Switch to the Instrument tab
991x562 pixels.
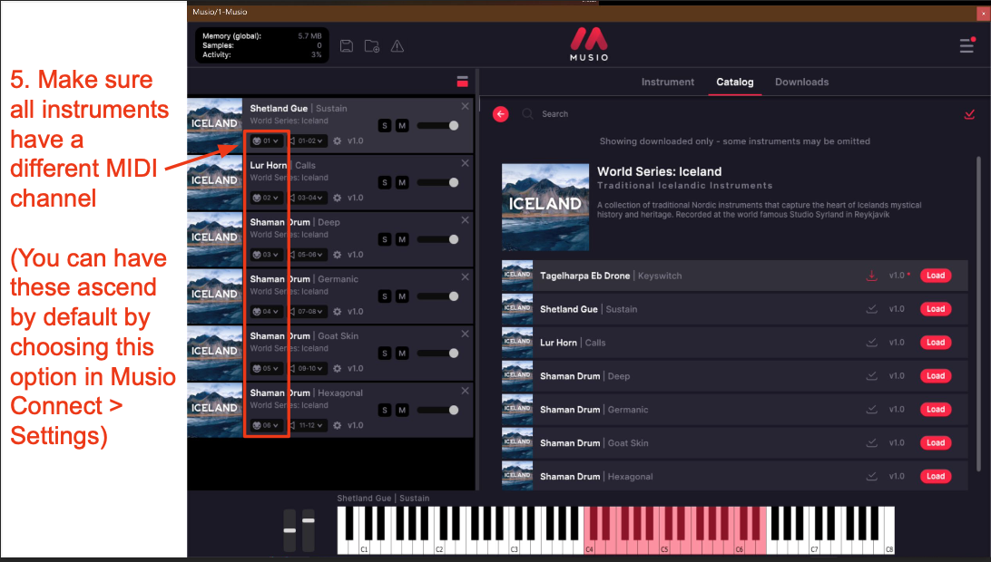point(667,82)
